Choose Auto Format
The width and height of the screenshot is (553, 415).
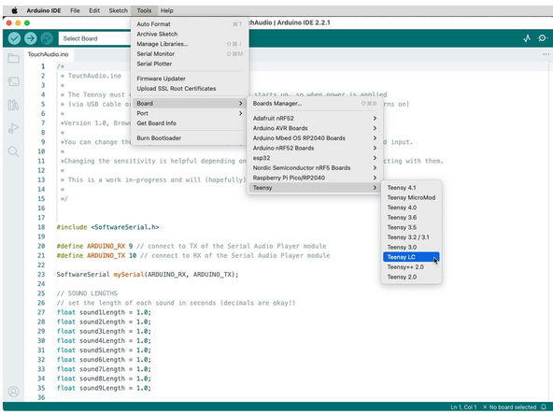(x=190, y=24)
